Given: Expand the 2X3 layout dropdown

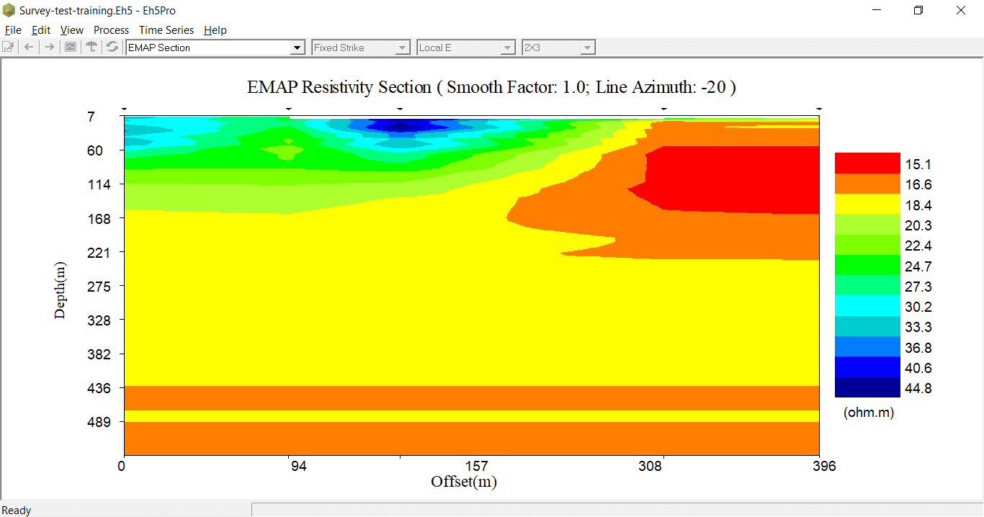Looking at the screenshot, I should tap(587, 48).
